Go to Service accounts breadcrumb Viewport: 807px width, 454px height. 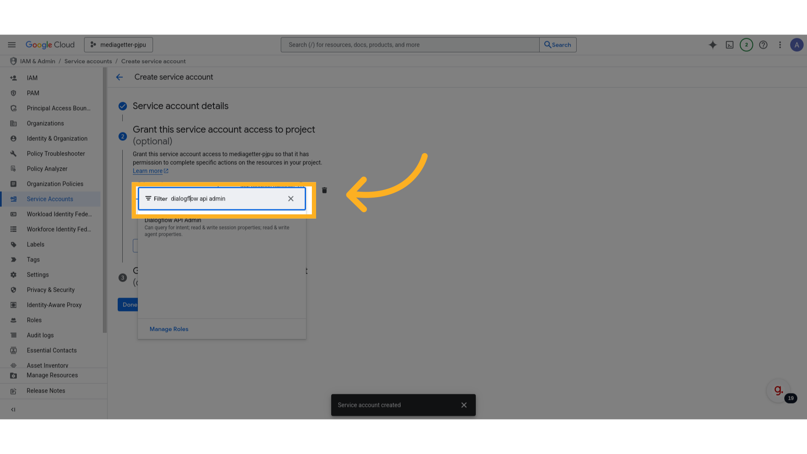pyautogui.click(x=88, y=61)
